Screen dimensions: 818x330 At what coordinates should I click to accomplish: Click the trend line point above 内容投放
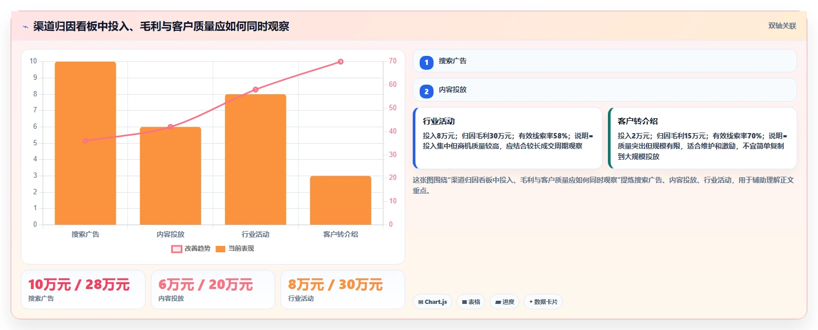pos(171,127)
